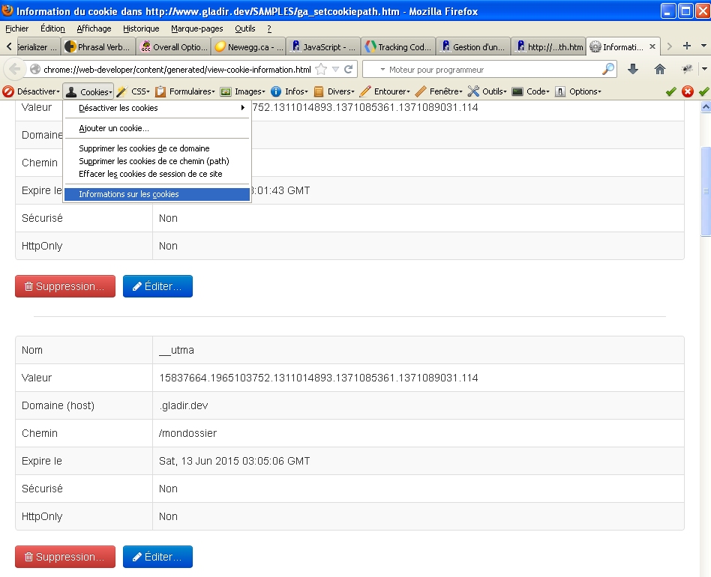The width and height of the screenshot is (711, 577).
Task: Reload the page with the refresh icon
Action: click(x=349, y=69)
